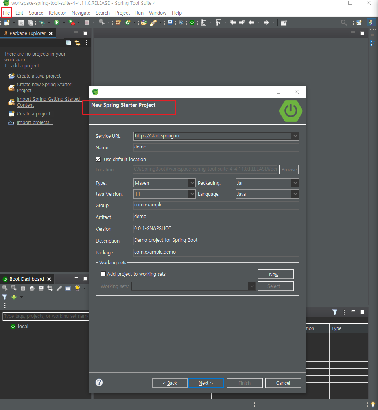Click the Boot Dashboard pencil edit icon

tap(59, 288)
